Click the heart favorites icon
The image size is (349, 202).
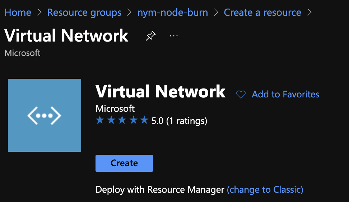241,95
